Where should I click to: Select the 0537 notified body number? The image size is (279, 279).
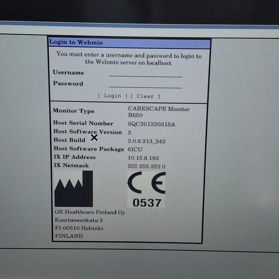click(147, 203)
